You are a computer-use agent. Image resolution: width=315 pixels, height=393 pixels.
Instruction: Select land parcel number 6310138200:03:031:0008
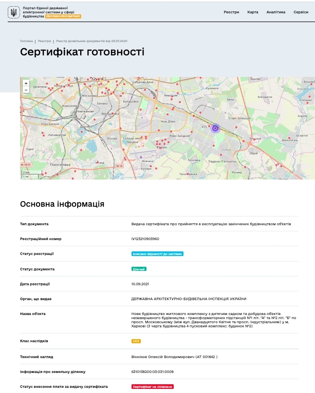click(152, 371)
